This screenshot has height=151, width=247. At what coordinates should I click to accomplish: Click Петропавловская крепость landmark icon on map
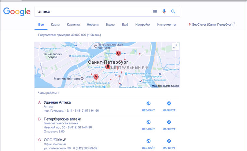(96, 46)
